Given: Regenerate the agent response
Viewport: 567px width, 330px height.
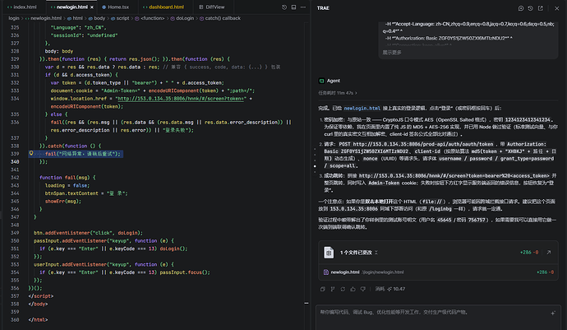Looking at the screenshot, I should tap(343, 289).
